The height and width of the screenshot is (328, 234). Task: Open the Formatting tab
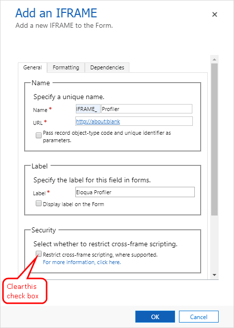pyautogui.click(x=66, y=67)
